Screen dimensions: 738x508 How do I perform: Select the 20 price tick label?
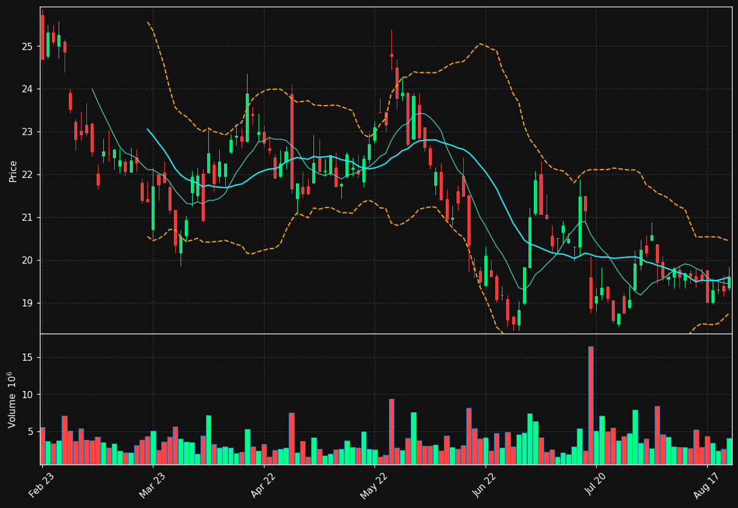[x=29, y=261]
